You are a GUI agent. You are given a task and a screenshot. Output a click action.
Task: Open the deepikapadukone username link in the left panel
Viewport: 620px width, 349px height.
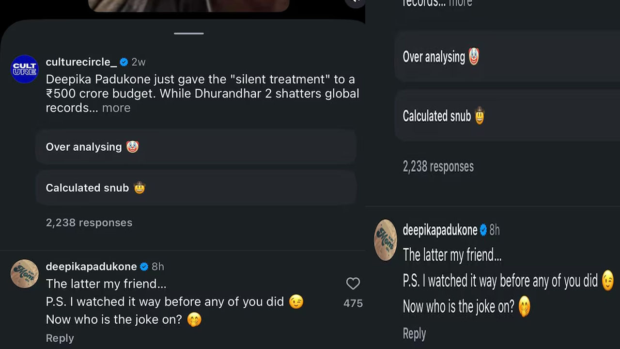click(91, 267)
